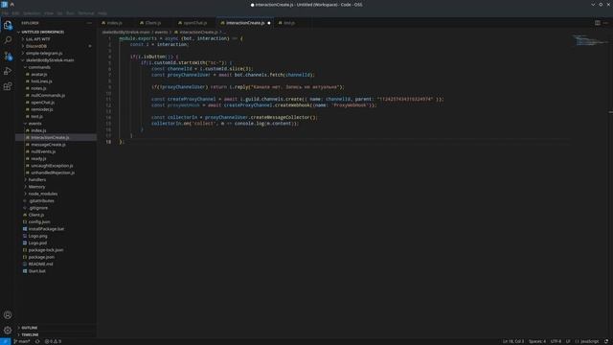Collapse the commands folder
The image size is (613, 345).
(x=39, y=67)
